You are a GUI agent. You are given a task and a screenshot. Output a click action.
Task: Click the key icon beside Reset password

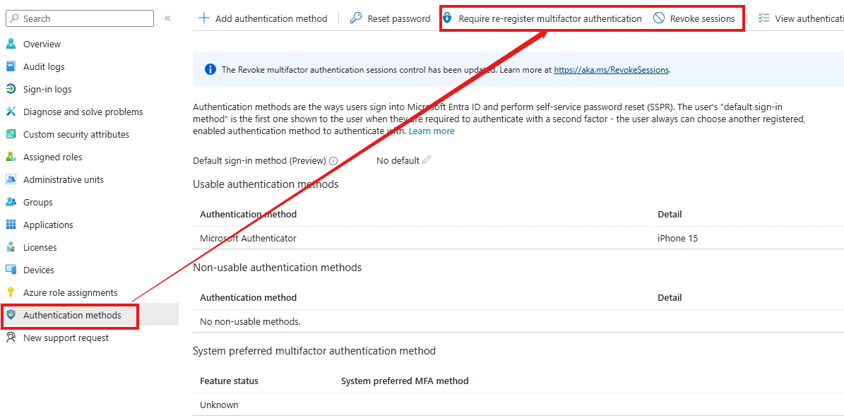pos(356,18)
